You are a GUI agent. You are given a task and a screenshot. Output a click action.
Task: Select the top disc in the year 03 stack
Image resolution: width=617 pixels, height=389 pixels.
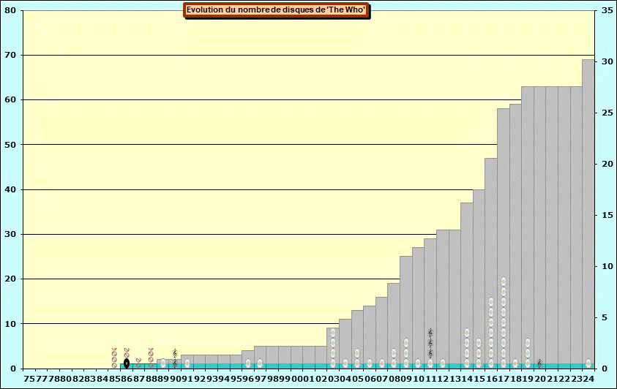[333, 333]
